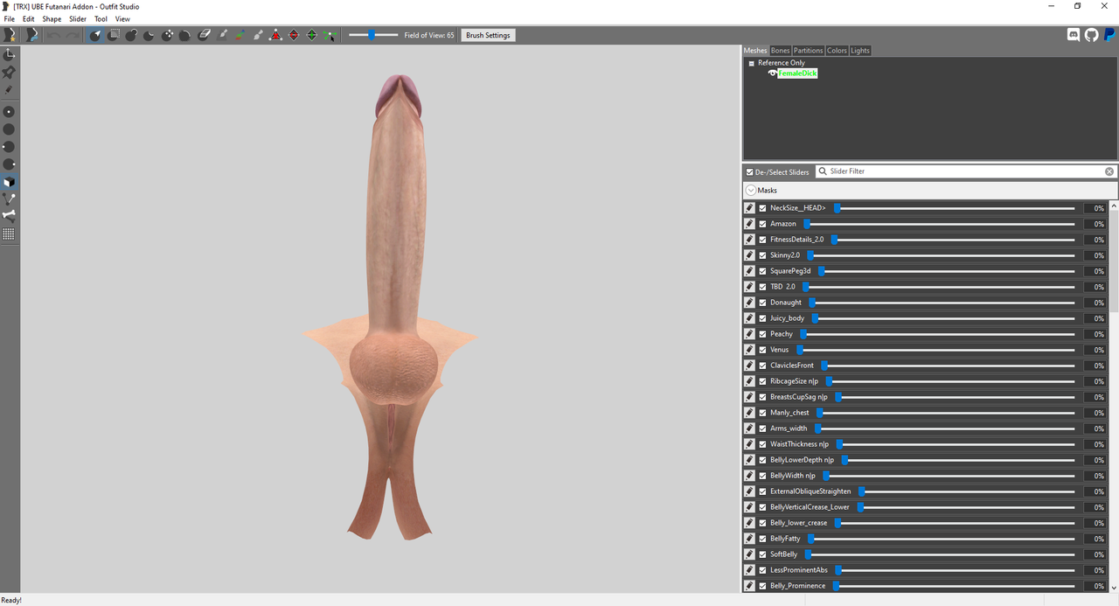Click the vertex edit pencil icon
This screenshot has height=606, width=1119.
9,89
